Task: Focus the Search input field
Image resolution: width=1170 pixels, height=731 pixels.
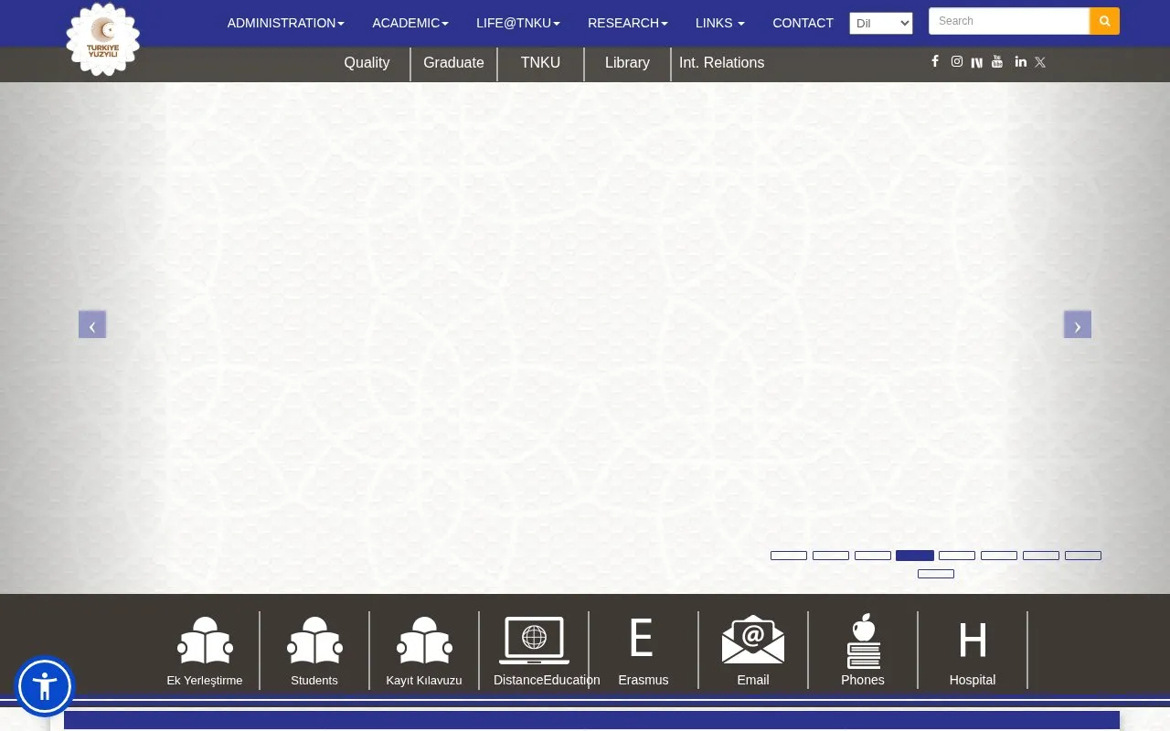Action: 1009,21
